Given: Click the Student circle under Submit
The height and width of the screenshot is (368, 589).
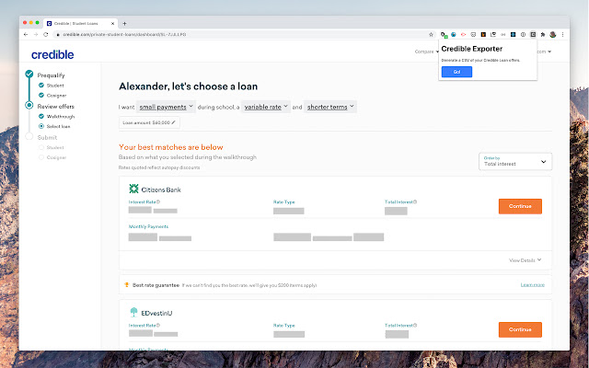Looking at the screenshot, I should coord(41,147).
